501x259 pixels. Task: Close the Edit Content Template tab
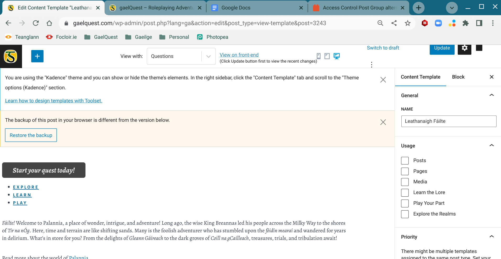98,8
